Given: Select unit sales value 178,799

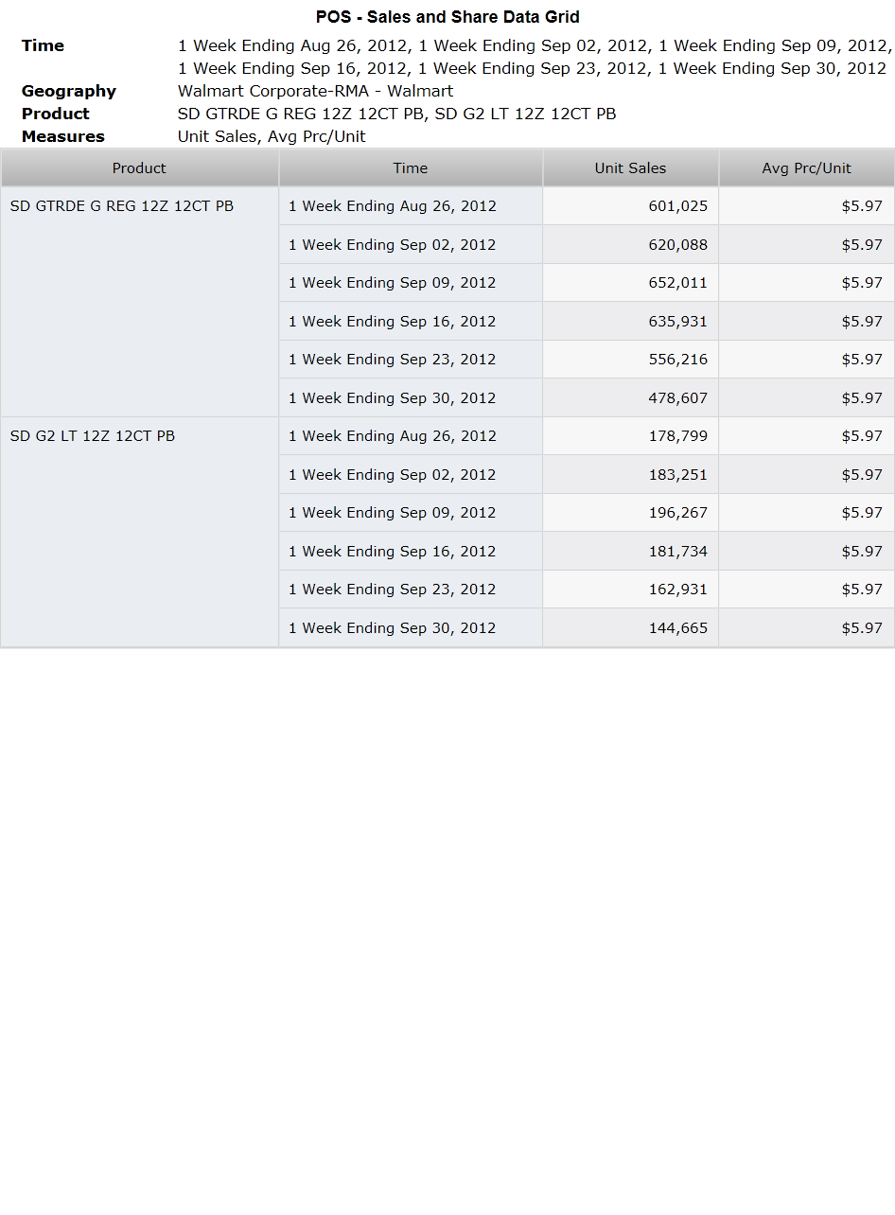Looking at the screenshot, I should pyautogui.click(x=630, y=436).
